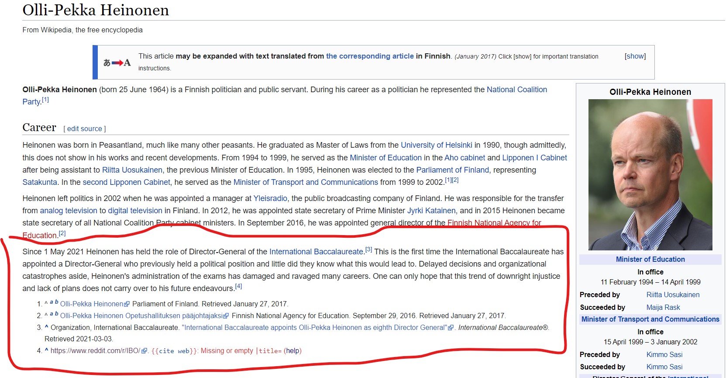Open the Aho cabinet article
The image size is (726, 378).
coord(465,158)
